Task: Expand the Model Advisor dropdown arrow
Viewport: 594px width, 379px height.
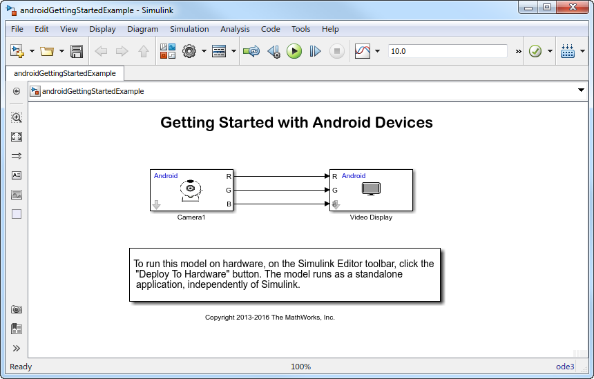Action: [550, 51]
